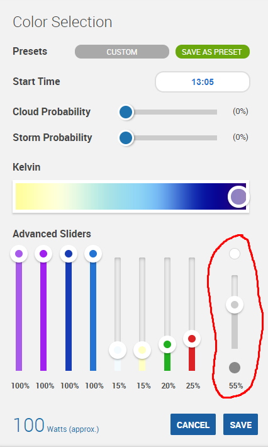Open the Start Time field showing 13:05
This screenshot has height=447, width=268.
click(x=203, y=82)
